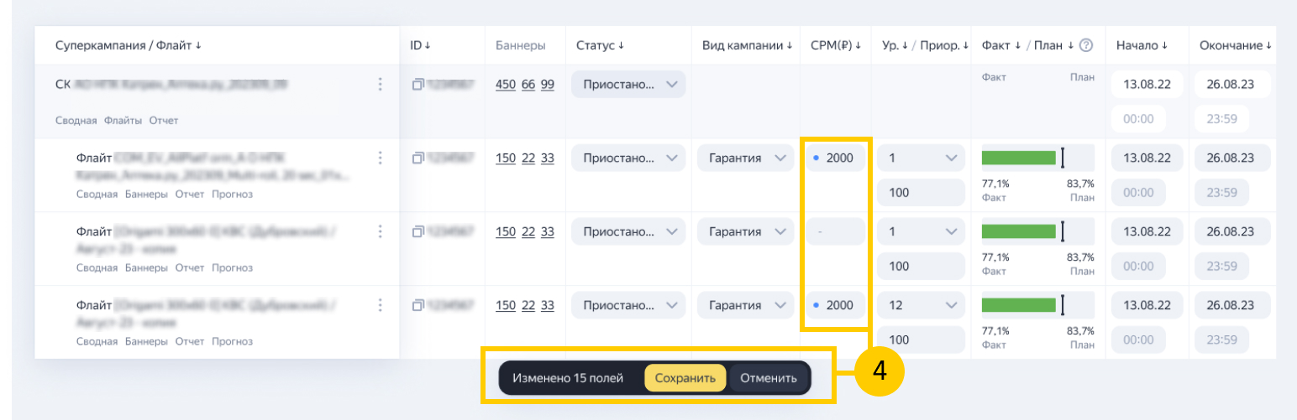This screenshot has width=1297, height=420.
Task: Click help icon next to План header
Action: pos(1085,45)
